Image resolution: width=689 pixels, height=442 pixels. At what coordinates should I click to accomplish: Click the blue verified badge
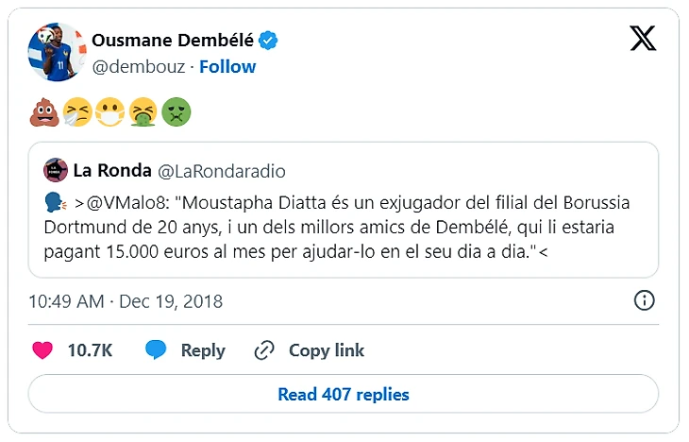[269, 41]
